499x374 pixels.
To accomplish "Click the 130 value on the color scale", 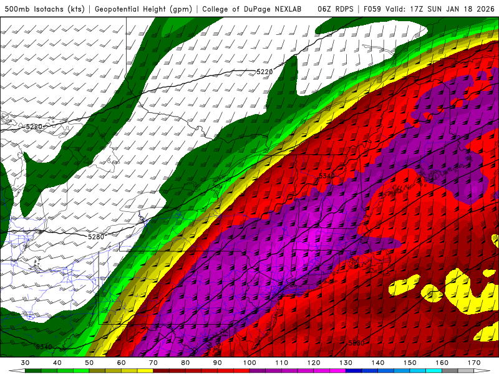I will pyautogui.click(x=346, y=363).
